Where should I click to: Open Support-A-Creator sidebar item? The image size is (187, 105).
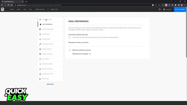coord(50,69)
